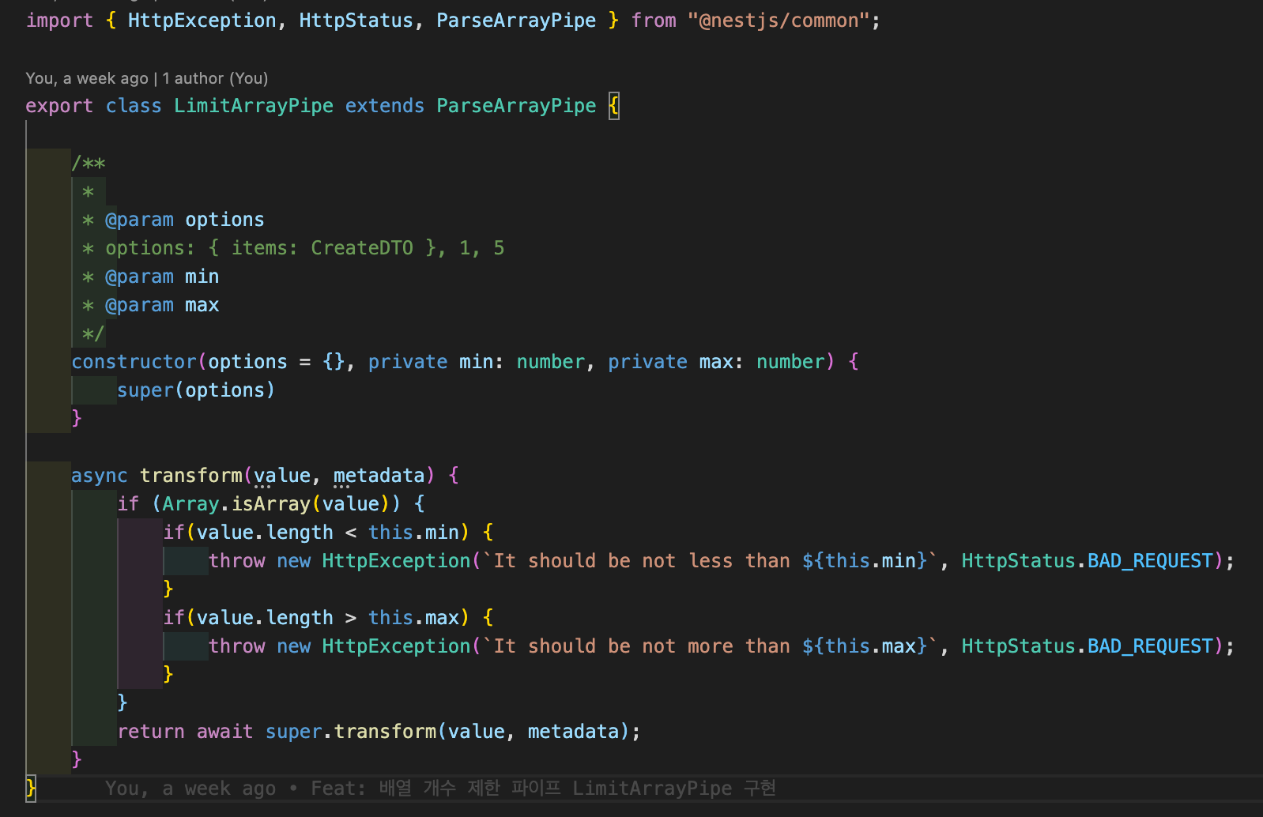Click the final closing brace of the class
Viewport: 1263px width, 817px height.
[x=31, y=789]
